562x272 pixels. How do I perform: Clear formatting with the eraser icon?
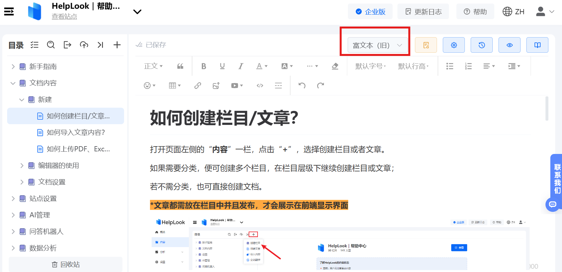coord(335,66)
